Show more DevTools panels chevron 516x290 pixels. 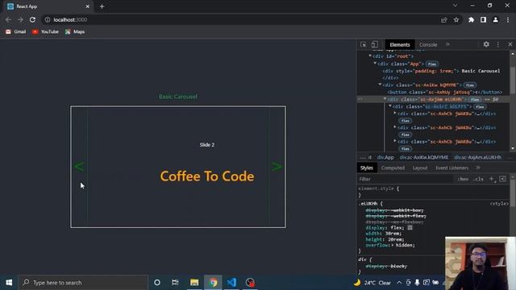pos(447,44)
